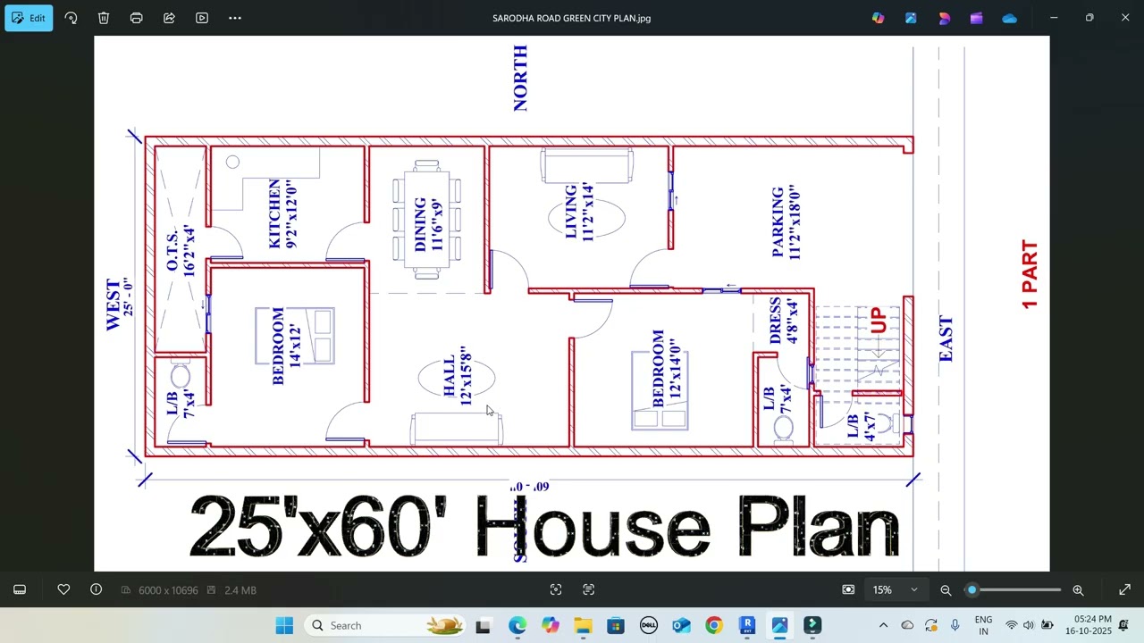Open the purple video editor title bar icon
Image resolution: width=1144 pixels, height=643 pixels.
point(976,18)
